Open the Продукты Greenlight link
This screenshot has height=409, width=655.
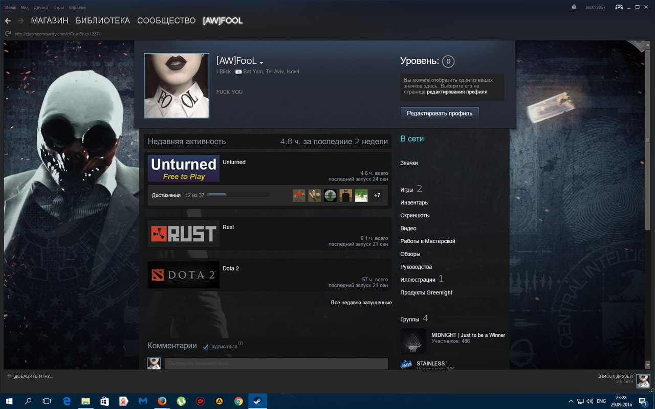click(x=426, y=293)
